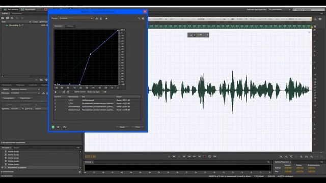Viewport: 326px width, 183px height.
Task: Zoom in time icon
Action: pyautogui.click(x=291, y=157)
